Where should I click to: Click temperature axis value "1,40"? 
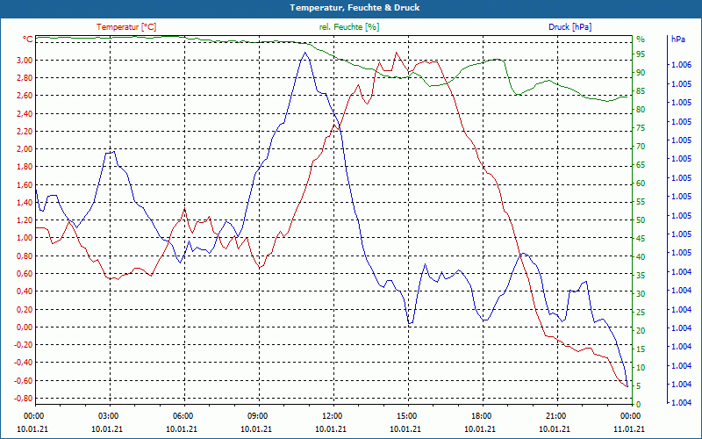25,203
